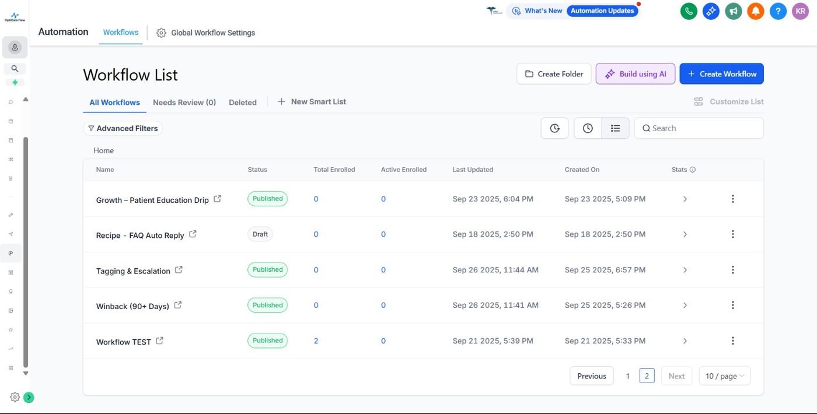Expand stats chevron for Recipe - FAQ Auto Reply

coord(685,234)
